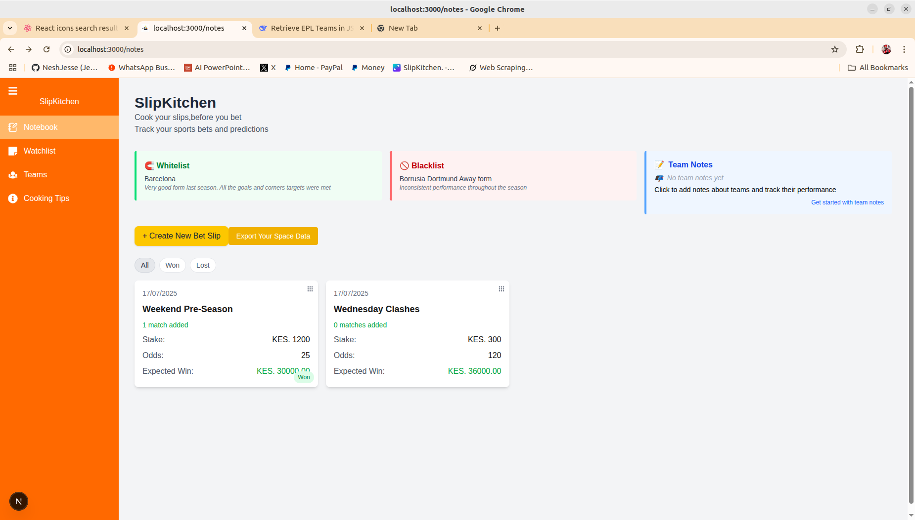Click Get started with team notes link
915x520 pixels.
[847, 202]
